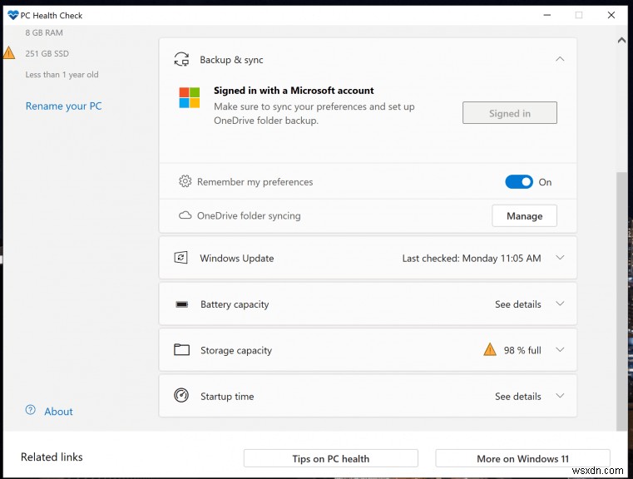The image size is (633, 479).
Task: Click the Windows Update refresh icon
Action: point(181,258)
